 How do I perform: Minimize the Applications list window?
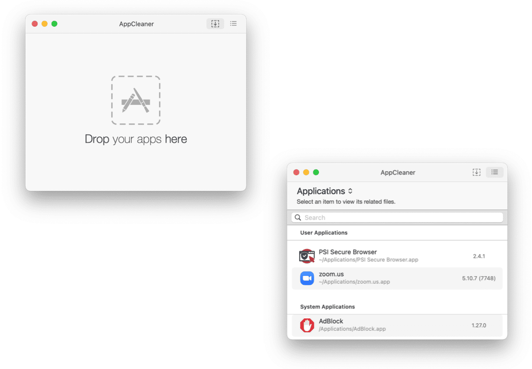tap(306, 172)
